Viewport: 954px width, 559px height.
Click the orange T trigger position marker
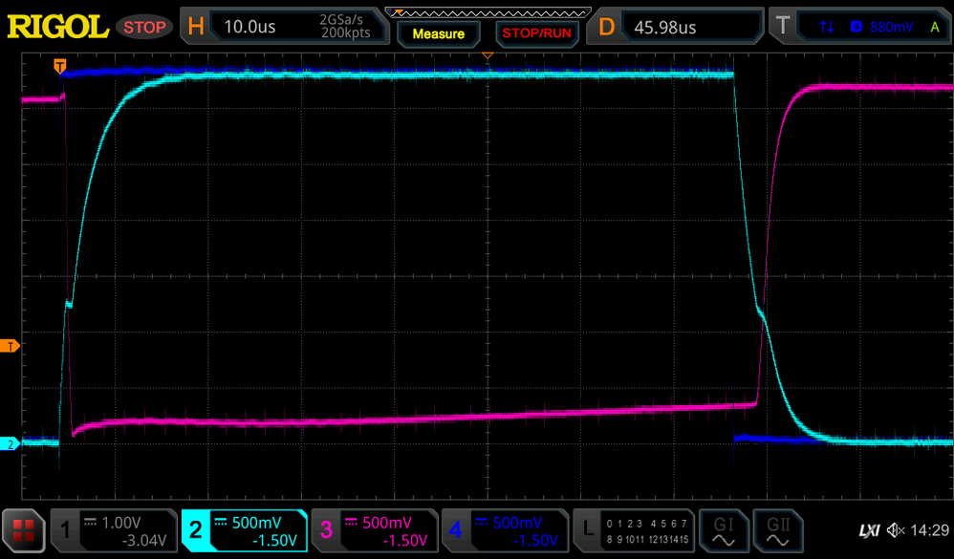(59, 66)
